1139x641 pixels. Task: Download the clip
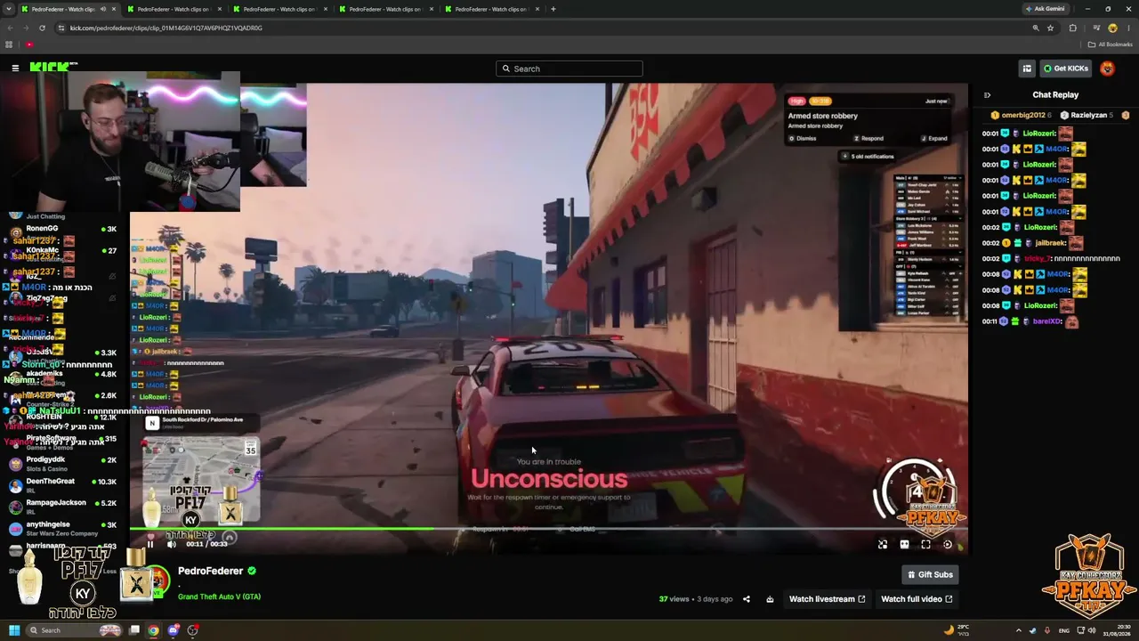(x=770, y=599)
